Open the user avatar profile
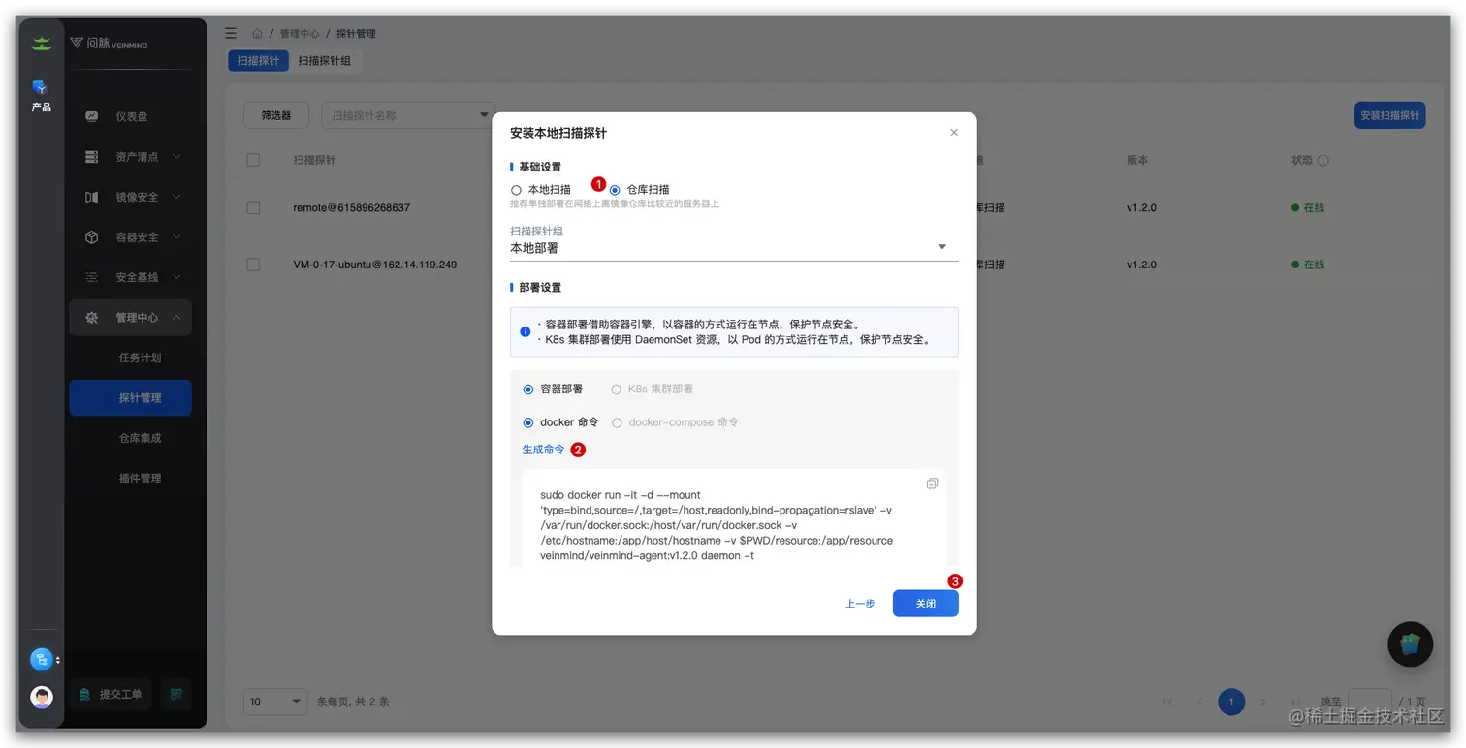The height and width of the screenshot is (748, 1466). pyautogui.click(x=41, y=697)
